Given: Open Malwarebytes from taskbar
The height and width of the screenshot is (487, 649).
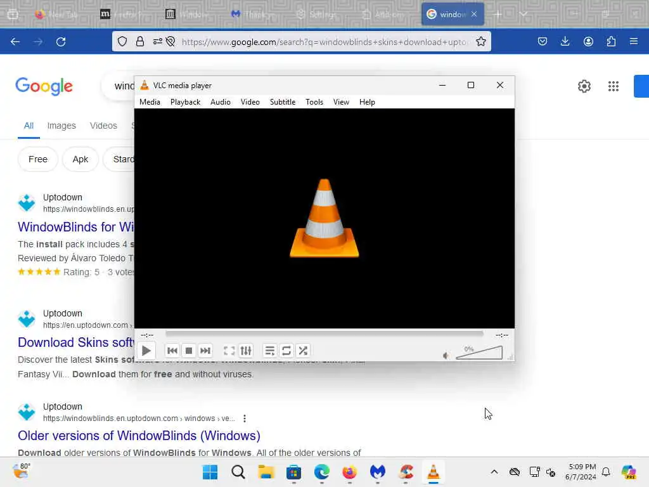Looking at the screenshot, I should (x=378, y=472).
